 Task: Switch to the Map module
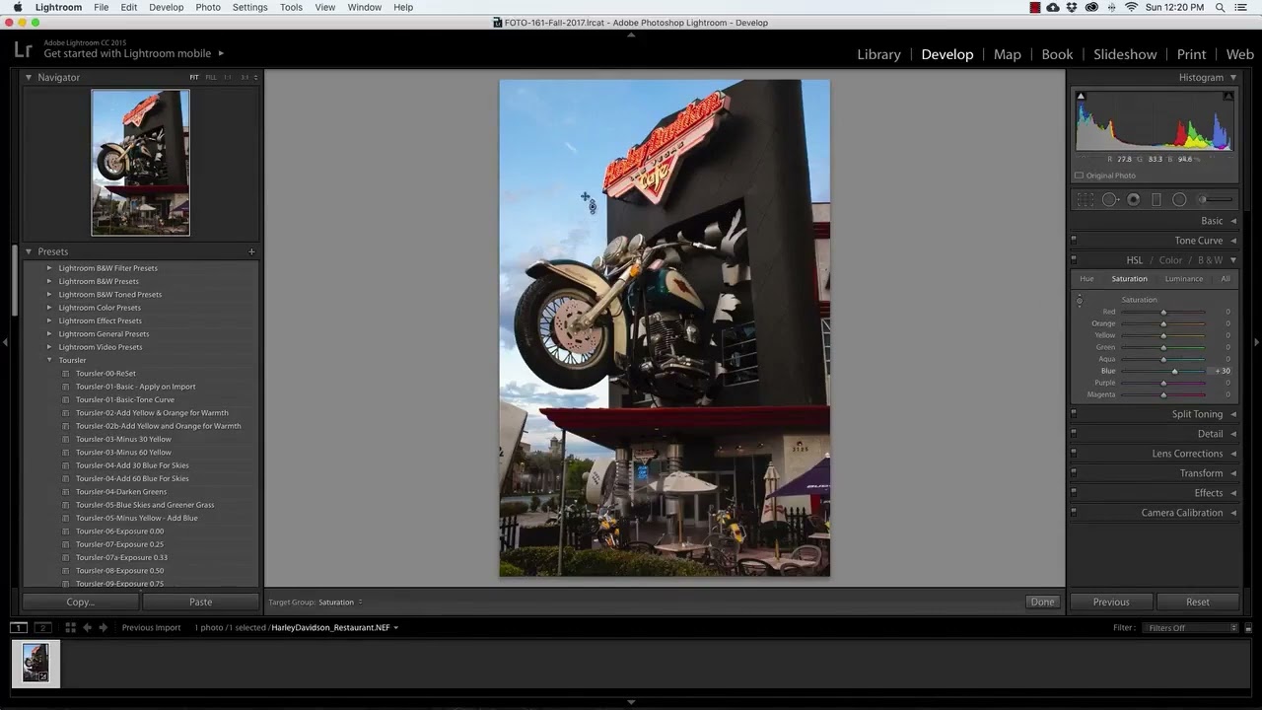click(1007, 54)
